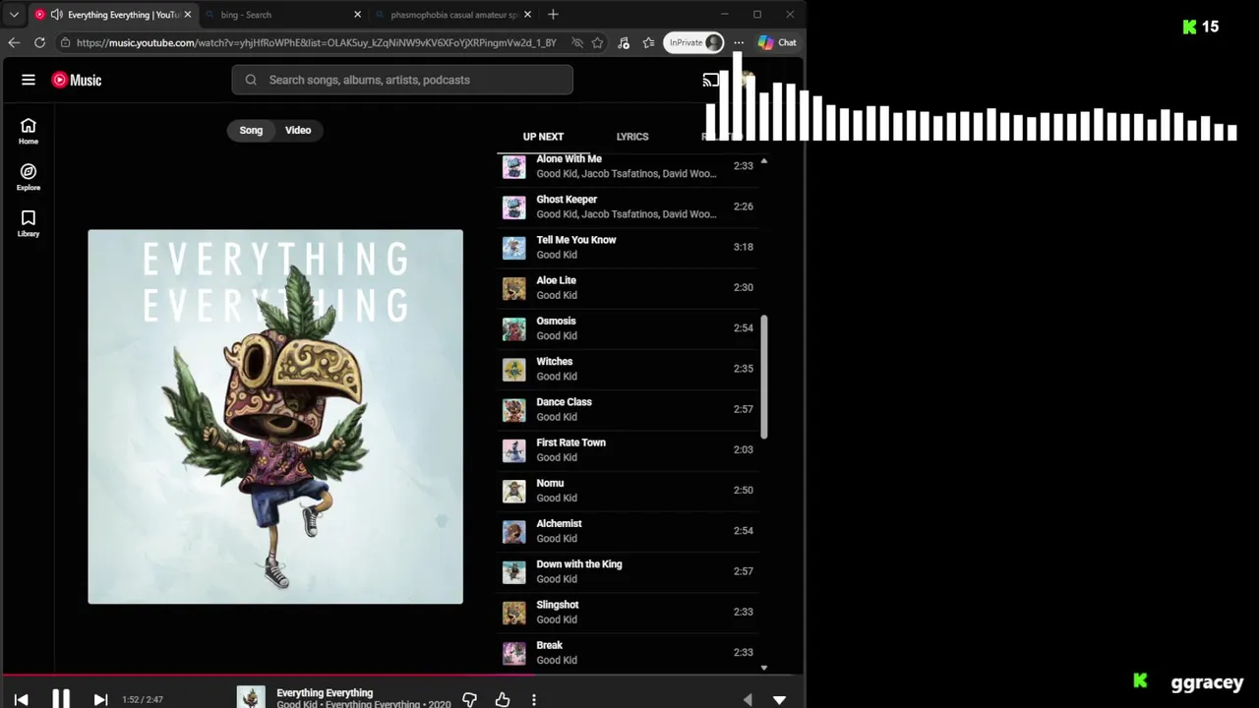Select the LYRICS tab
Image resolution: width=1259 pixels, height=708 pixels.
pos(632,137)
